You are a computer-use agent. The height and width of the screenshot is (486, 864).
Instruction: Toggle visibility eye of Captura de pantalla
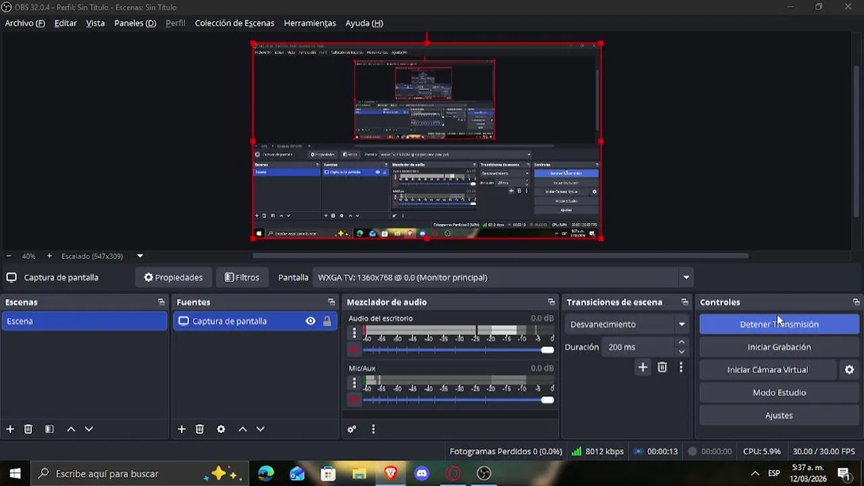click(x=310, y=321)
